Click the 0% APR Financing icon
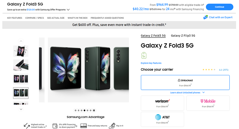 point(55,126)
